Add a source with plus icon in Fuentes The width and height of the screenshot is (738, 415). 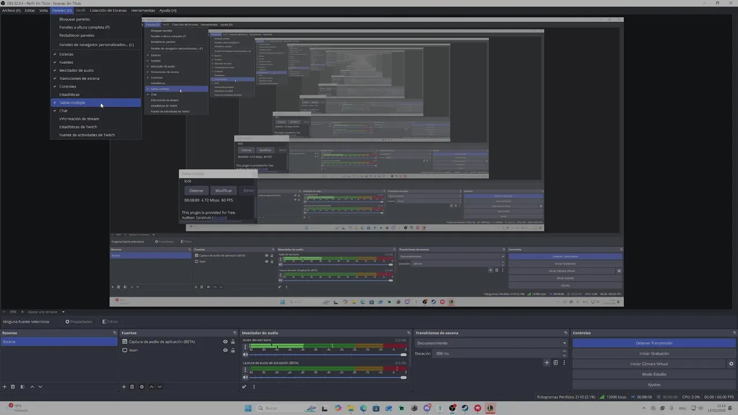(x=124, y=387)
